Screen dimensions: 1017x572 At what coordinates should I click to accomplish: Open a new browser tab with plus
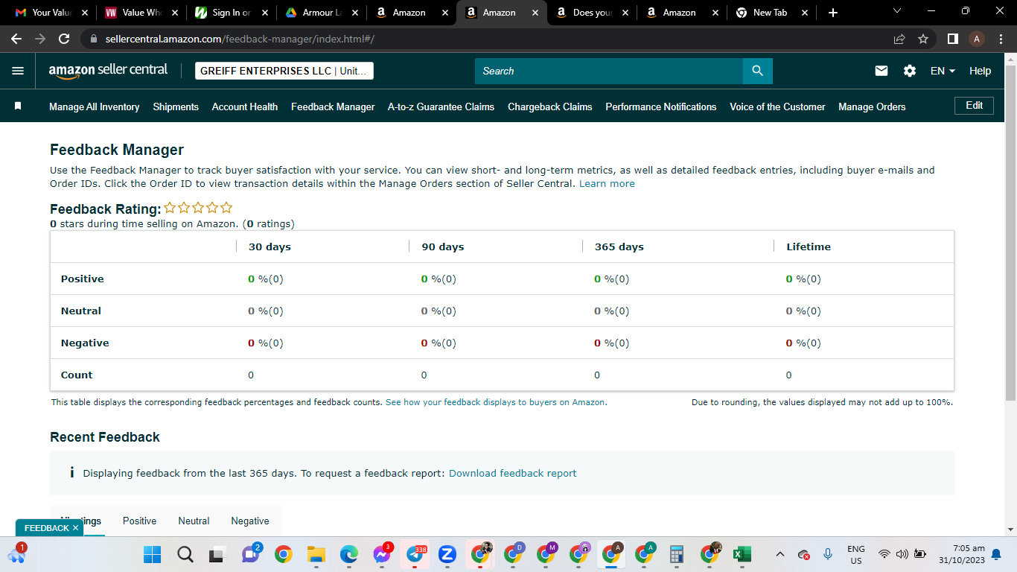[x=833, y=13]
